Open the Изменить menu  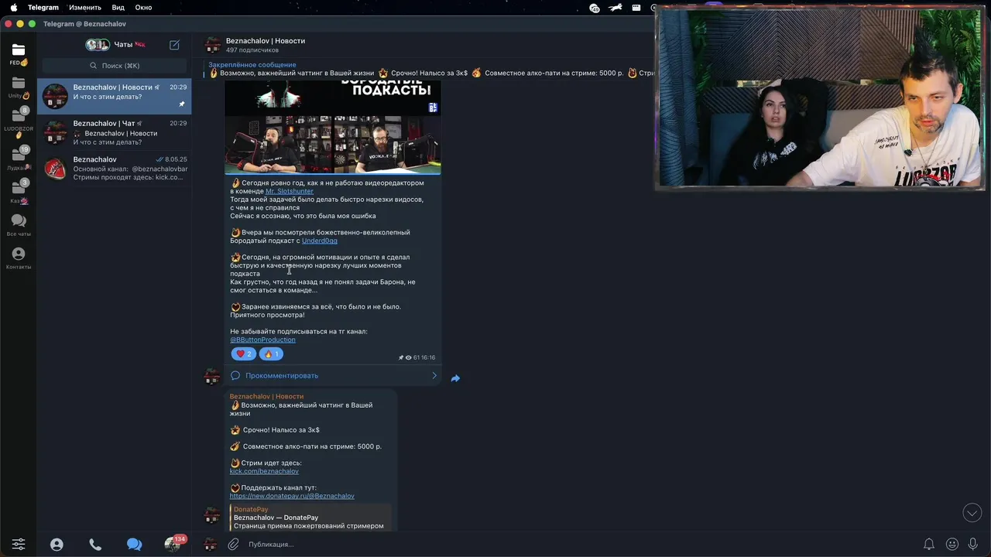[x=85, y=7]
